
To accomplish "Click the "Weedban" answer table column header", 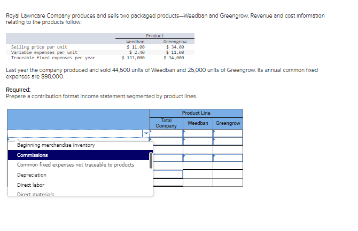I will [198, 123].
